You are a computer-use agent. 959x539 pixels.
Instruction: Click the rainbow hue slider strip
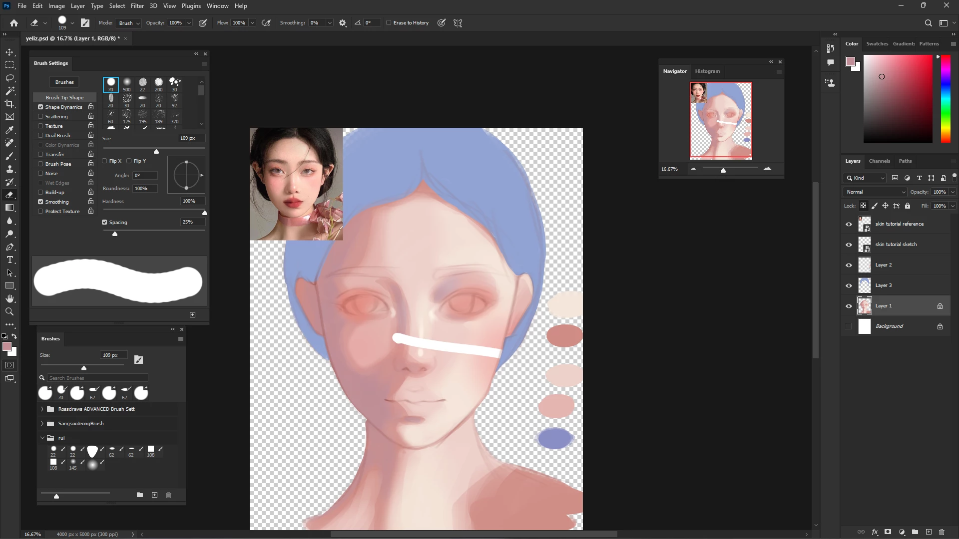pos(946,100)
